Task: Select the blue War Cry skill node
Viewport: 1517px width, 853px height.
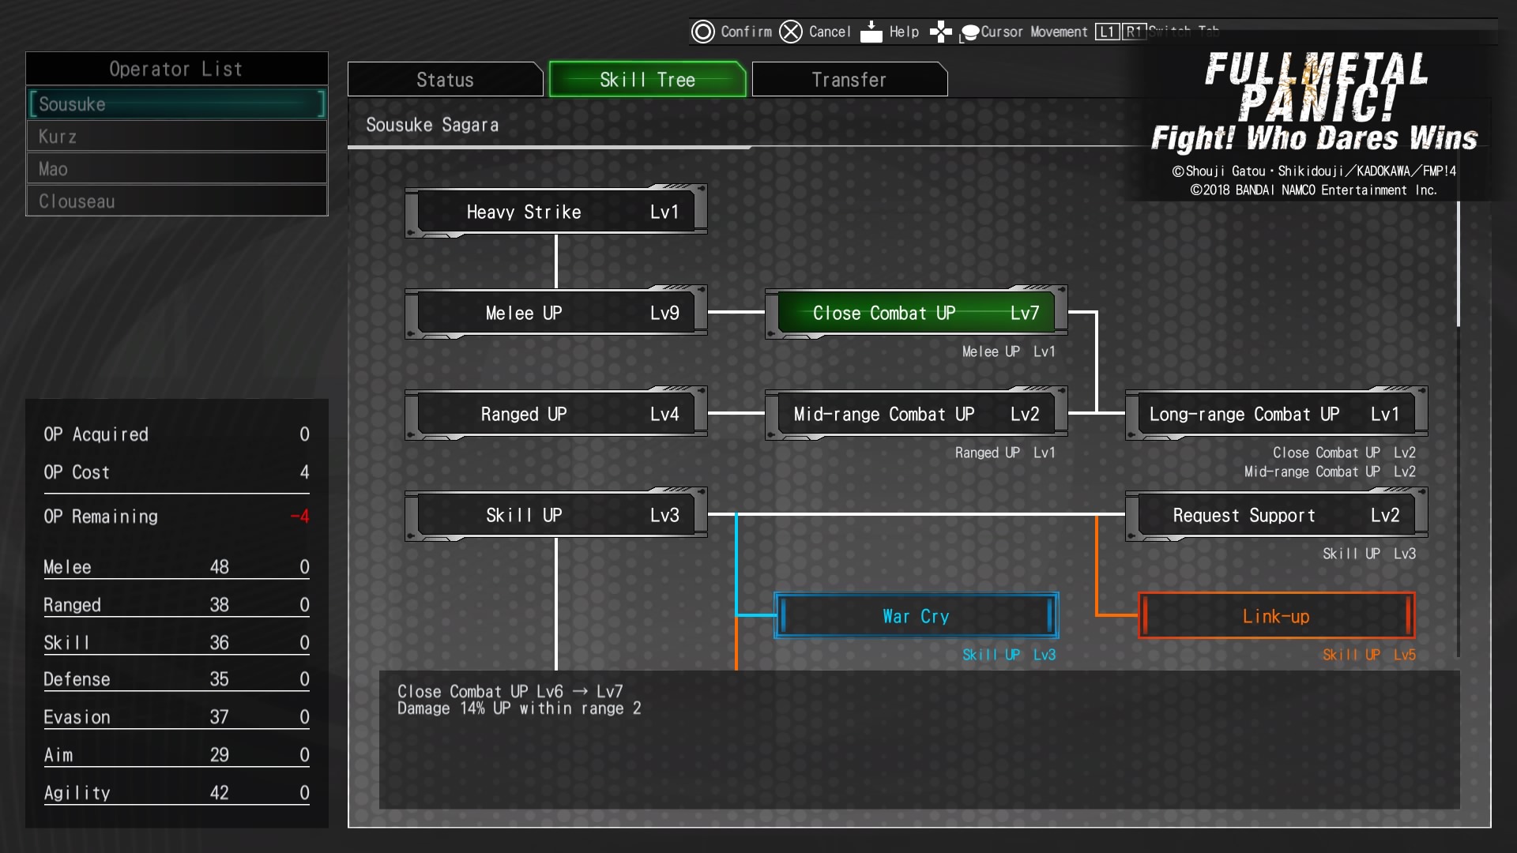Action: [917, 616]
